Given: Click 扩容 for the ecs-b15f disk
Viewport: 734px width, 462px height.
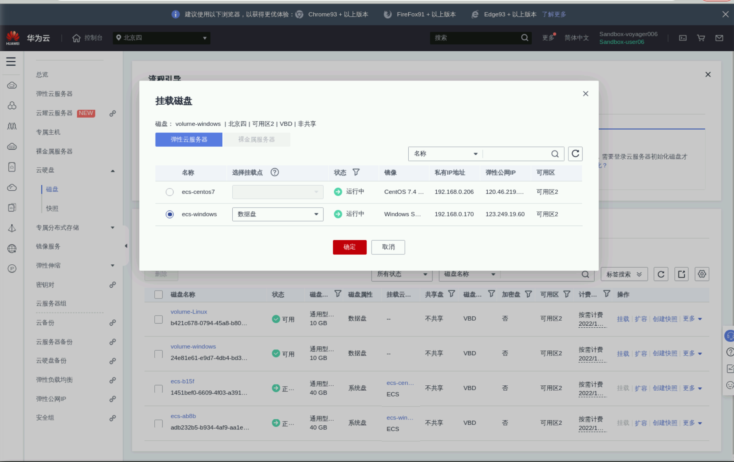Looking at the screenshot, I should point(641,388).
